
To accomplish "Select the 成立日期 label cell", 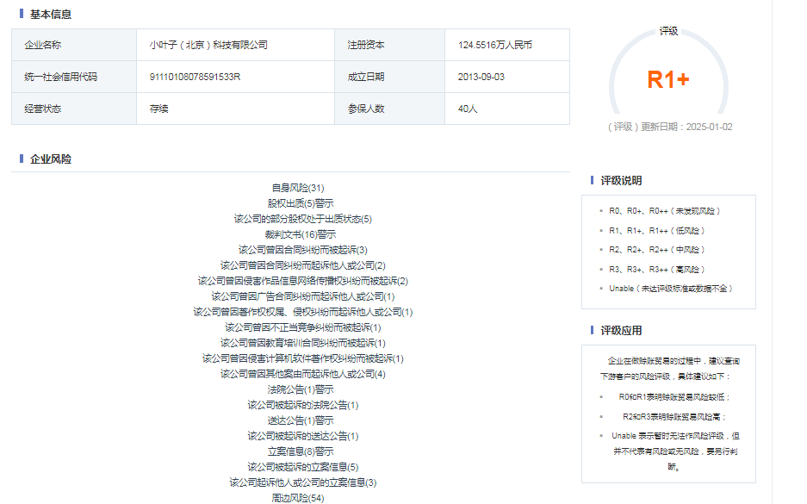I will click(x=389, y=77).
